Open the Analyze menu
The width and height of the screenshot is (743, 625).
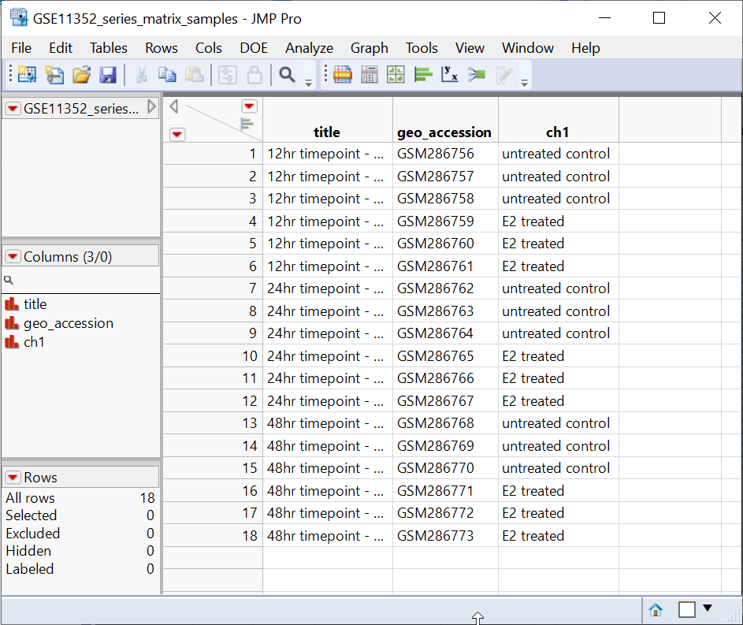click(x=309, y=48)
